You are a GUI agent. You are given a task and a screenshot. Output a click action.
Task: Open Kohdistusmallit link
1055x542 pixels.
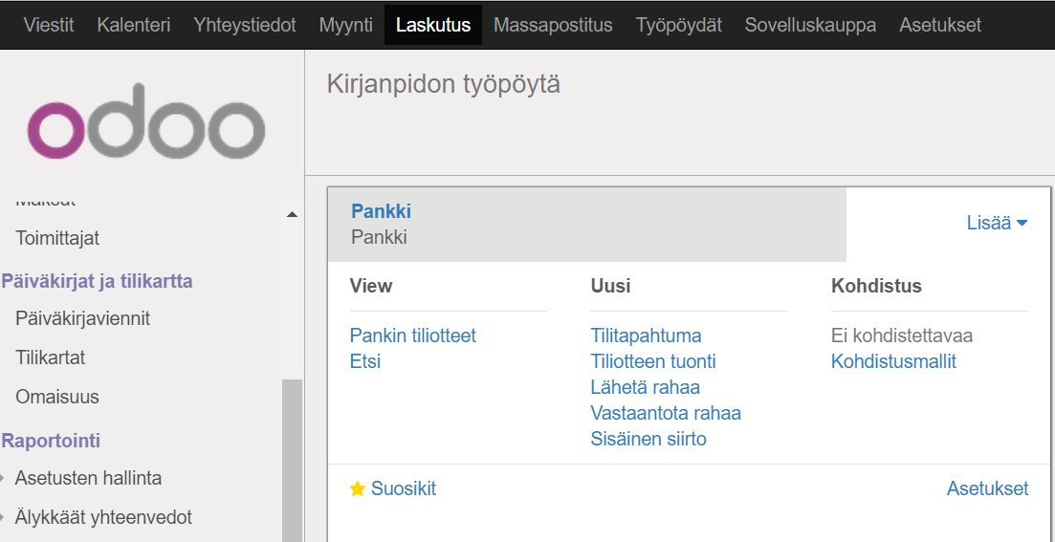[x=893, y=361]
